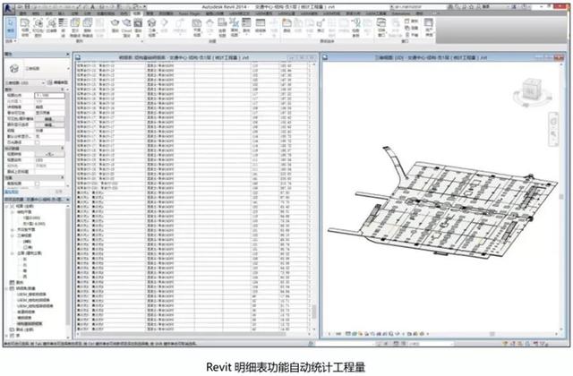Viewport: 573px width, 376px height.
Task: Create a new Sheet from ribbon
Action: (286, 26)
